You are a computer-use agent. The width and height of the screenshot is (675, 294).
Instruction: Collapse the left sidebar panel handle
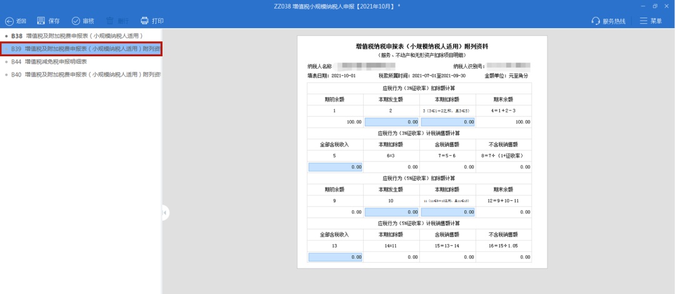[165, 213]
